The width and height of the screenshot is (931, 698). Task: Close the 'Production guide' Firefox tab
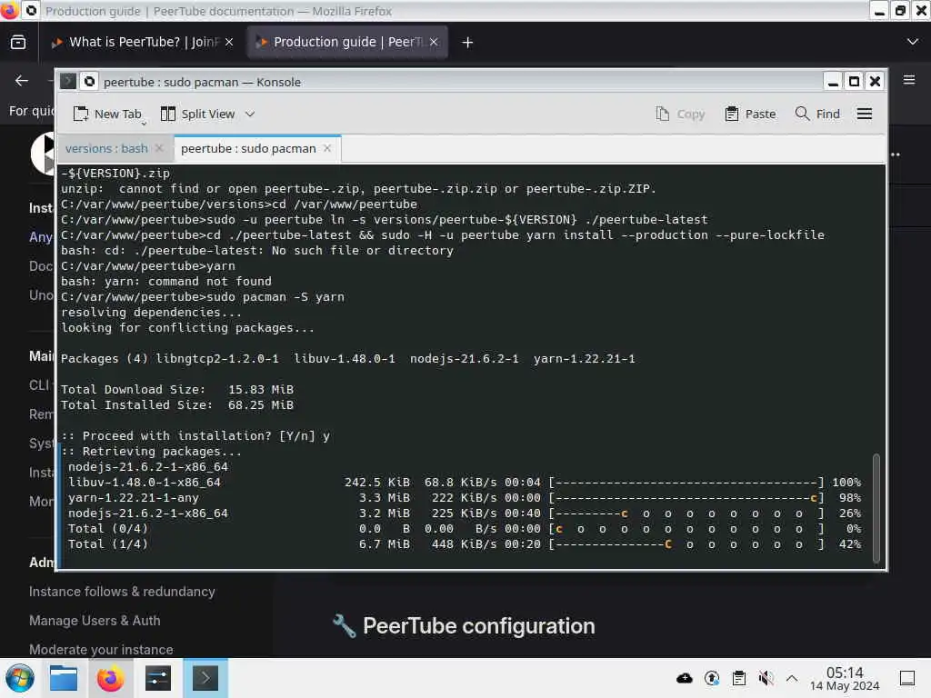[434, 42]
